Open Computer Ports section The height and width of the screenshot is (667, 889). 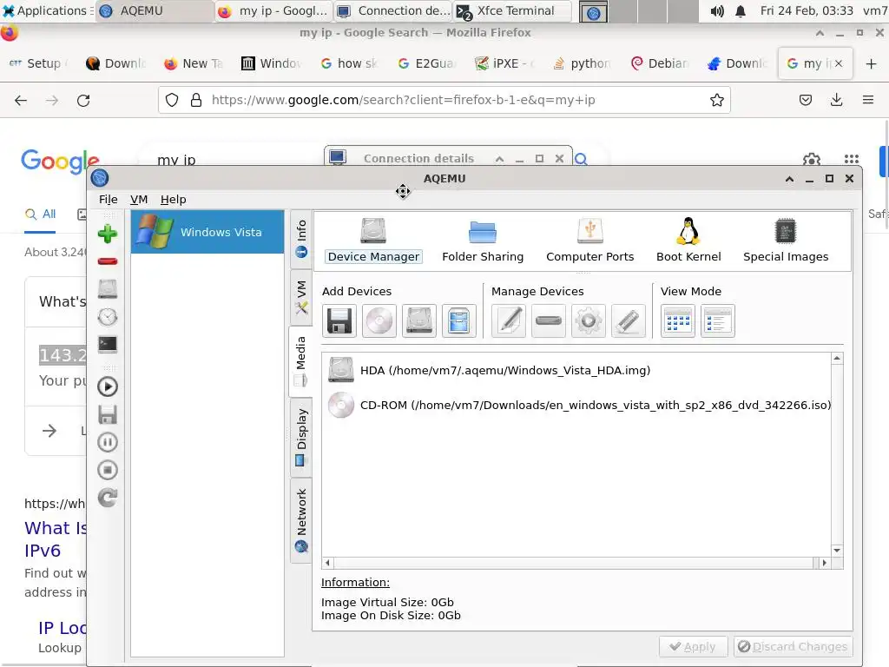pos(589,241)
